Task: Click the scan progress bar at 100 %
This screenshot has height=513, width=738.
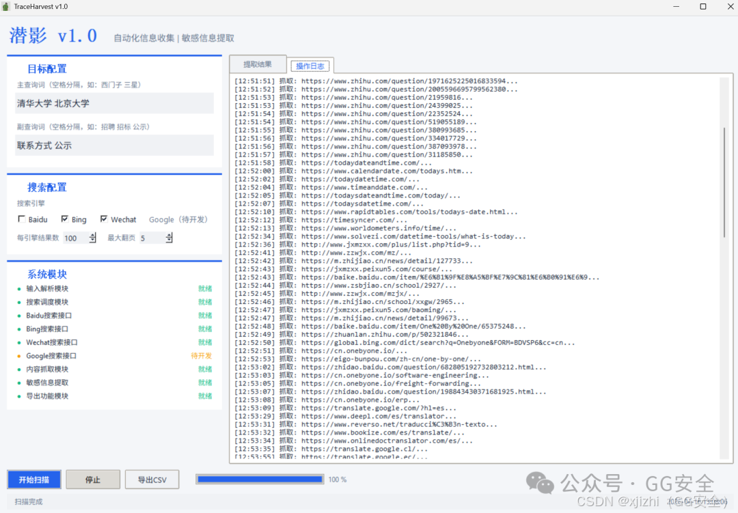Action: point(260,480)
